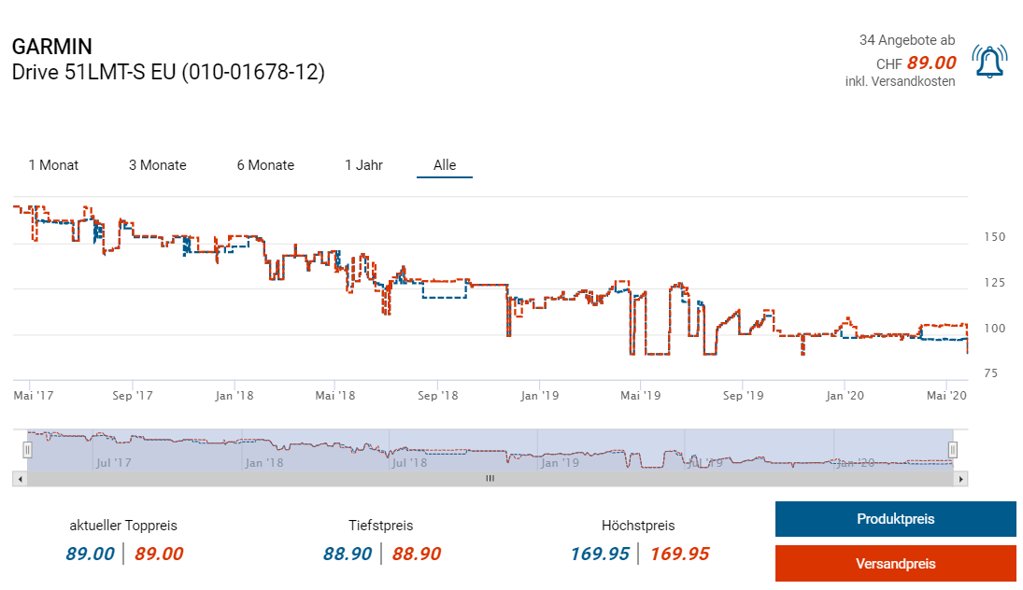This screenshot has height=590, width=1023.
Task: Click the scrollbar right arrow button
Action: tap(961, 479)
